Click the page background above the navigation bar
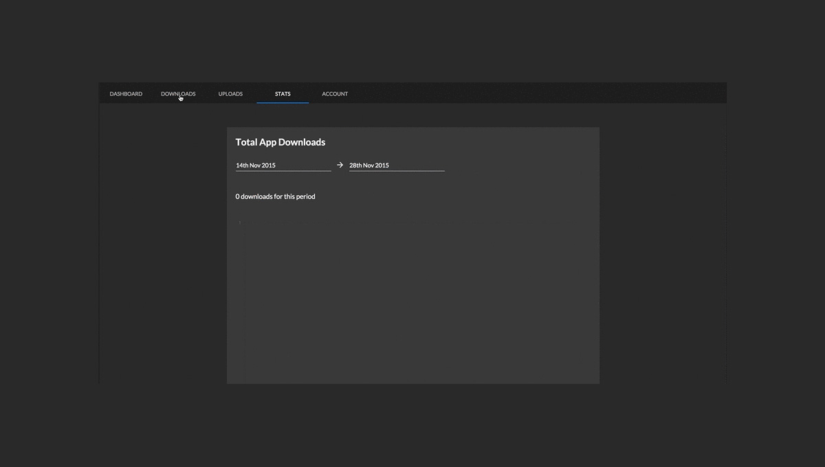The image size is (825, 467). [x=412, y=41]
